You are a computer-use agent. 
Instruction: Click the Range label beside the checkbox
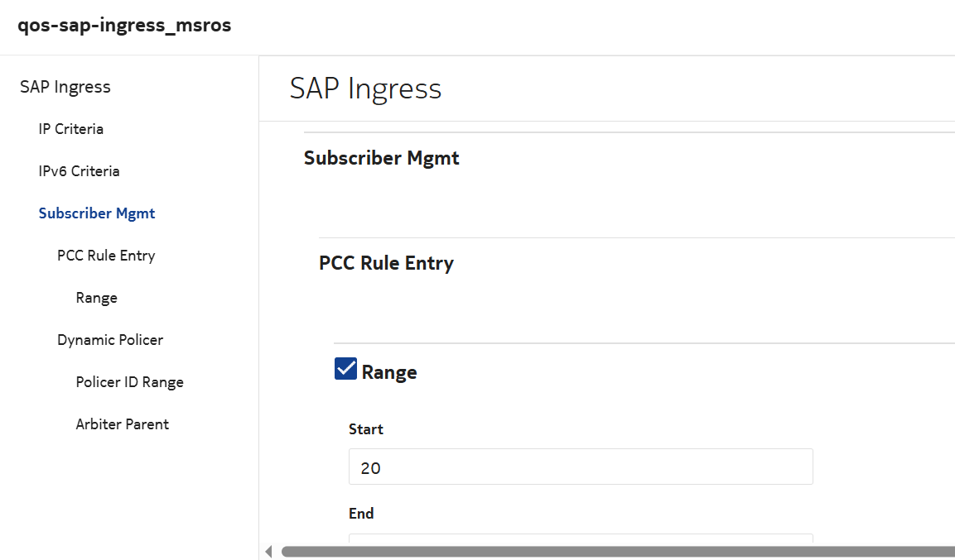(x=389, y=372)
